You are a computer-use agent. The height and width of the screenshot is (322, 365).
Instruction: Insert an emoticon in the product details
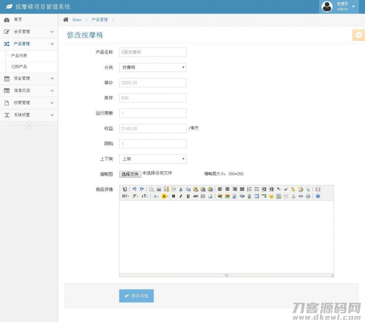tap(271, 196)
